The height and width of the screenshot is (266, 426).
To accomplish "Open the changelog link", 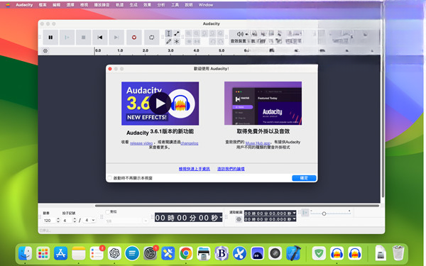I will (190, 143).
